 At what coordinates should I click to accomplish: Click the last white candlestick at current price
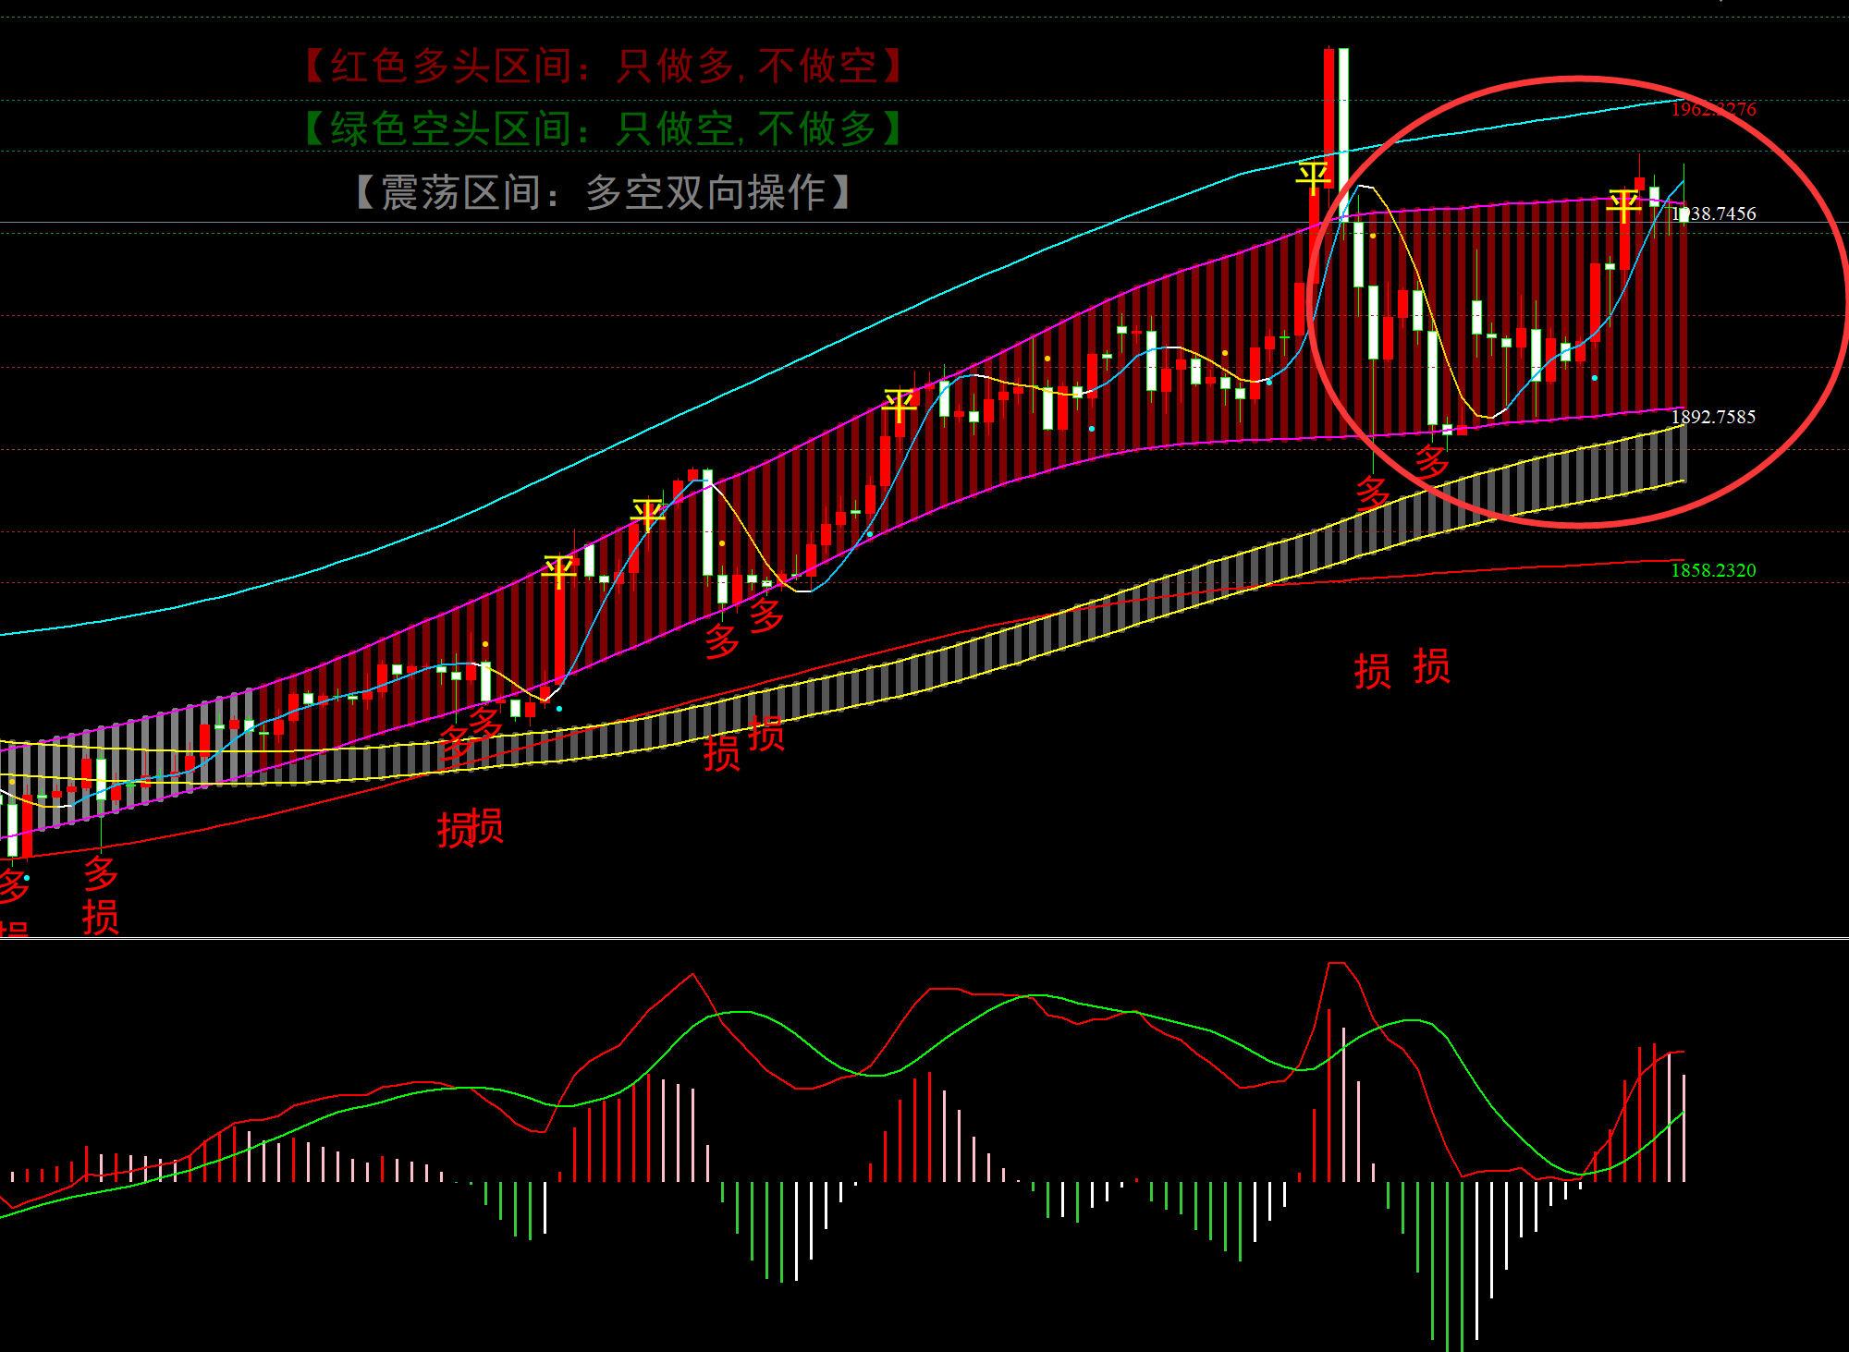tap(1684, 215)
